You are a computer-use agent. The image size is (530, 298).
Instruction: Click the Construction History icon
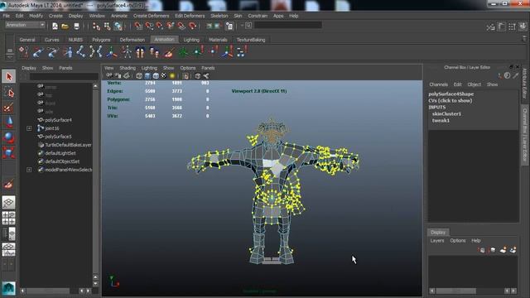tap(229, 26)
